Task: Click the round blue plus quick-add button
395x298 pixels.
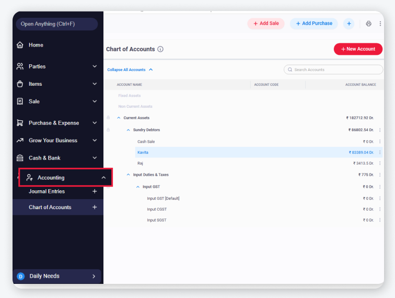Action: point(349,24)
